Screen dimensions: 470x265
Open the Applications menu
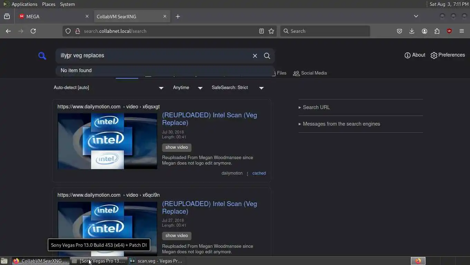click(x=24, y=4)
